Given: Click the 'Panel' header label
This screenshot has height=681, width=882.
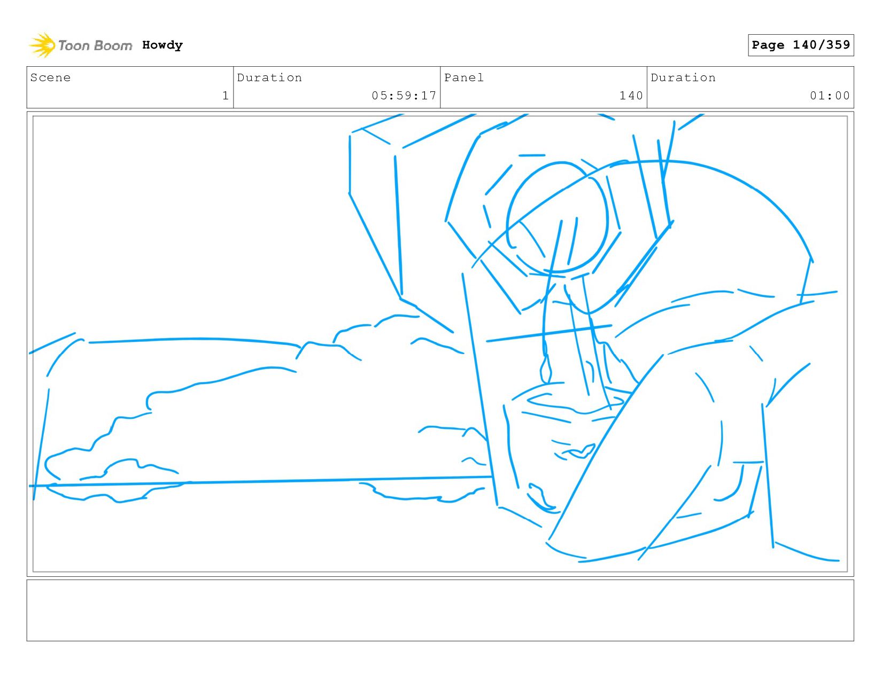Looking at the screenshot, I should (464, 77).
